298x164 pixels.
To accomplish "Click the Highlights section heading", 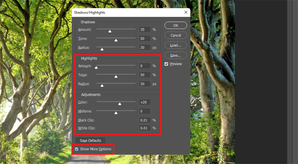I will coord(89,59).
